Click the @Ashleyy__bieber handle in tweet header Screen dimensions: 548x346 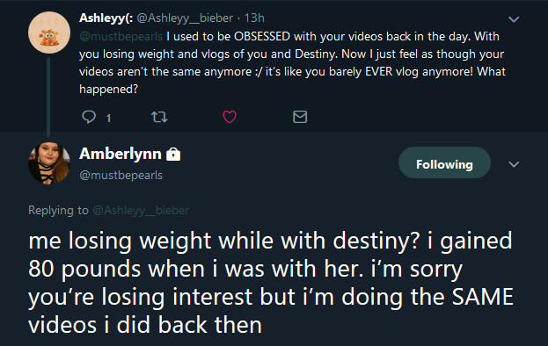pyautogui.click(x=185, y=18)
